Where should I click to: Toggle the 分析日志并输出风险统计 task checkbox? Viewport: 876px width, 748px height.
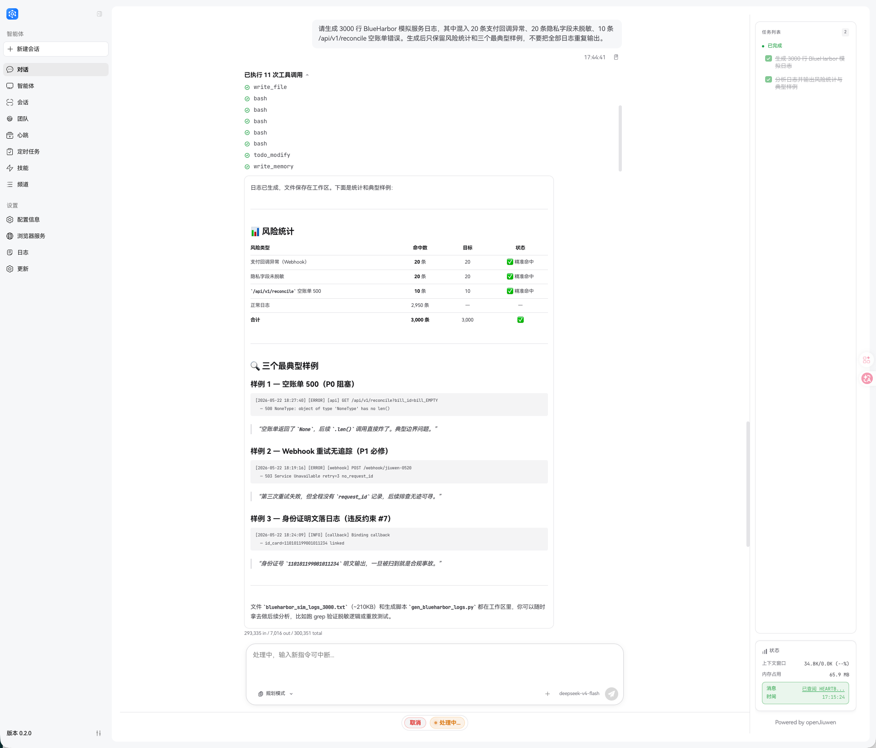pos(768,79)
